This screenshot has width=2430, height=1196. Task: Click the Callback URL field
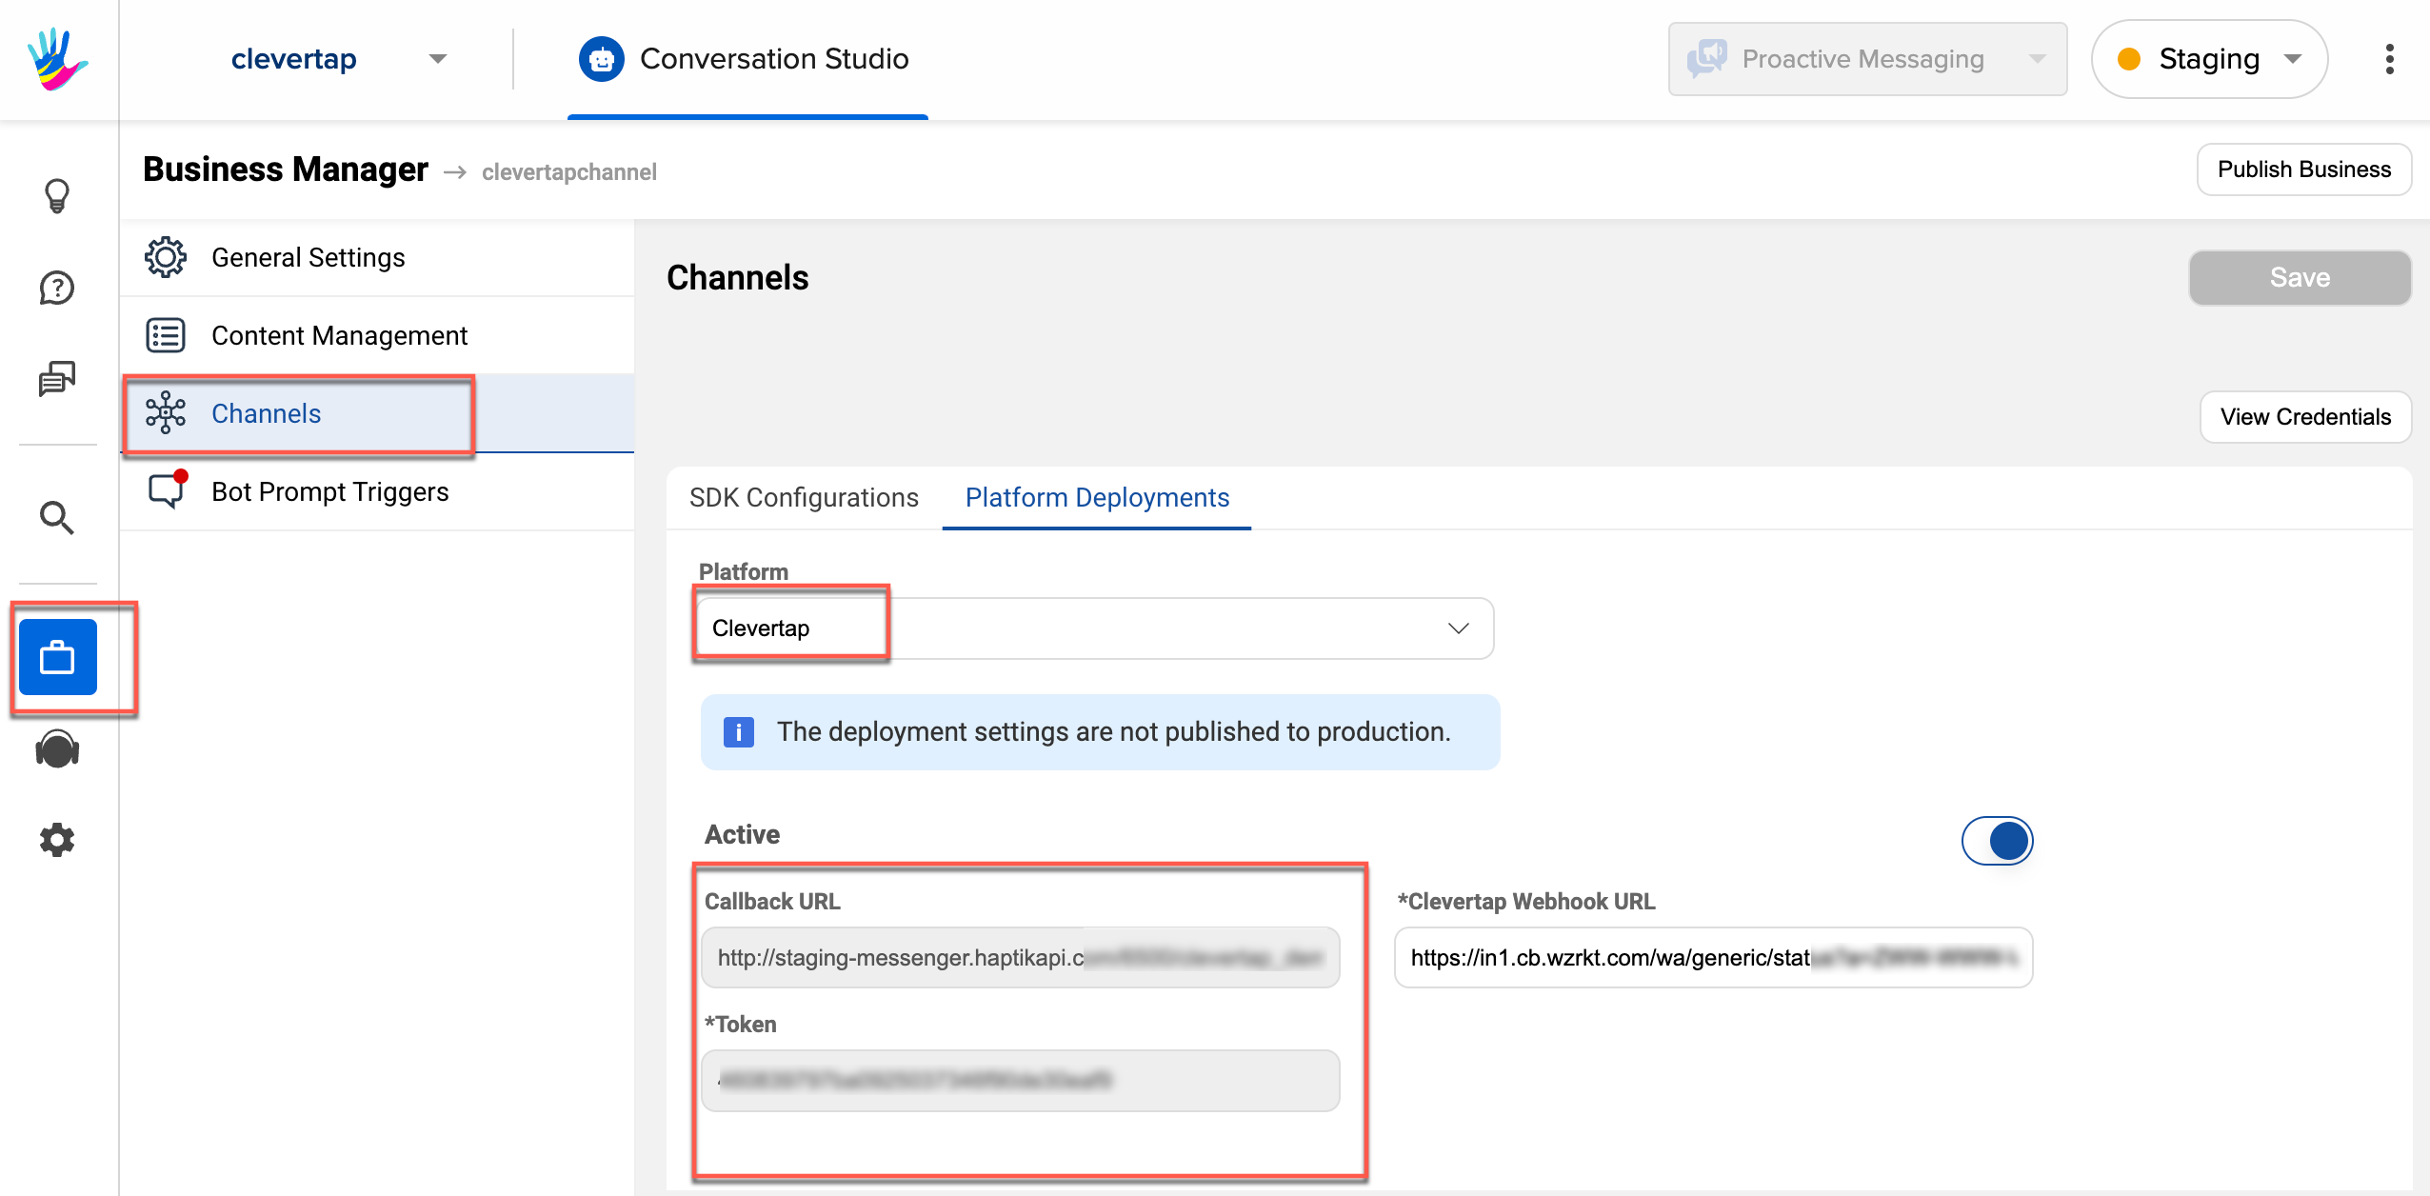pos(1020,957)
